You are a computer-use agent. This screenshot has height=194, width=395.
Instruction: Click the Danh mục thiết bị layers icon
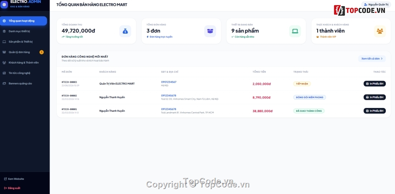click(x=4, y=31)
